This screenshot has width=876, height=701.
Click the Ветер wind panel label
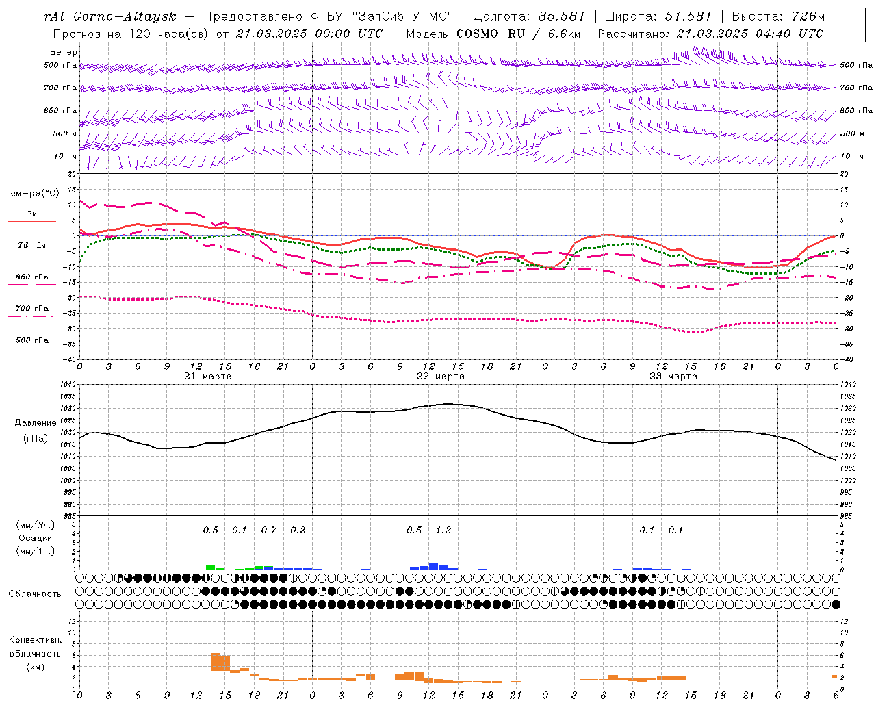[x=64, y=52]
